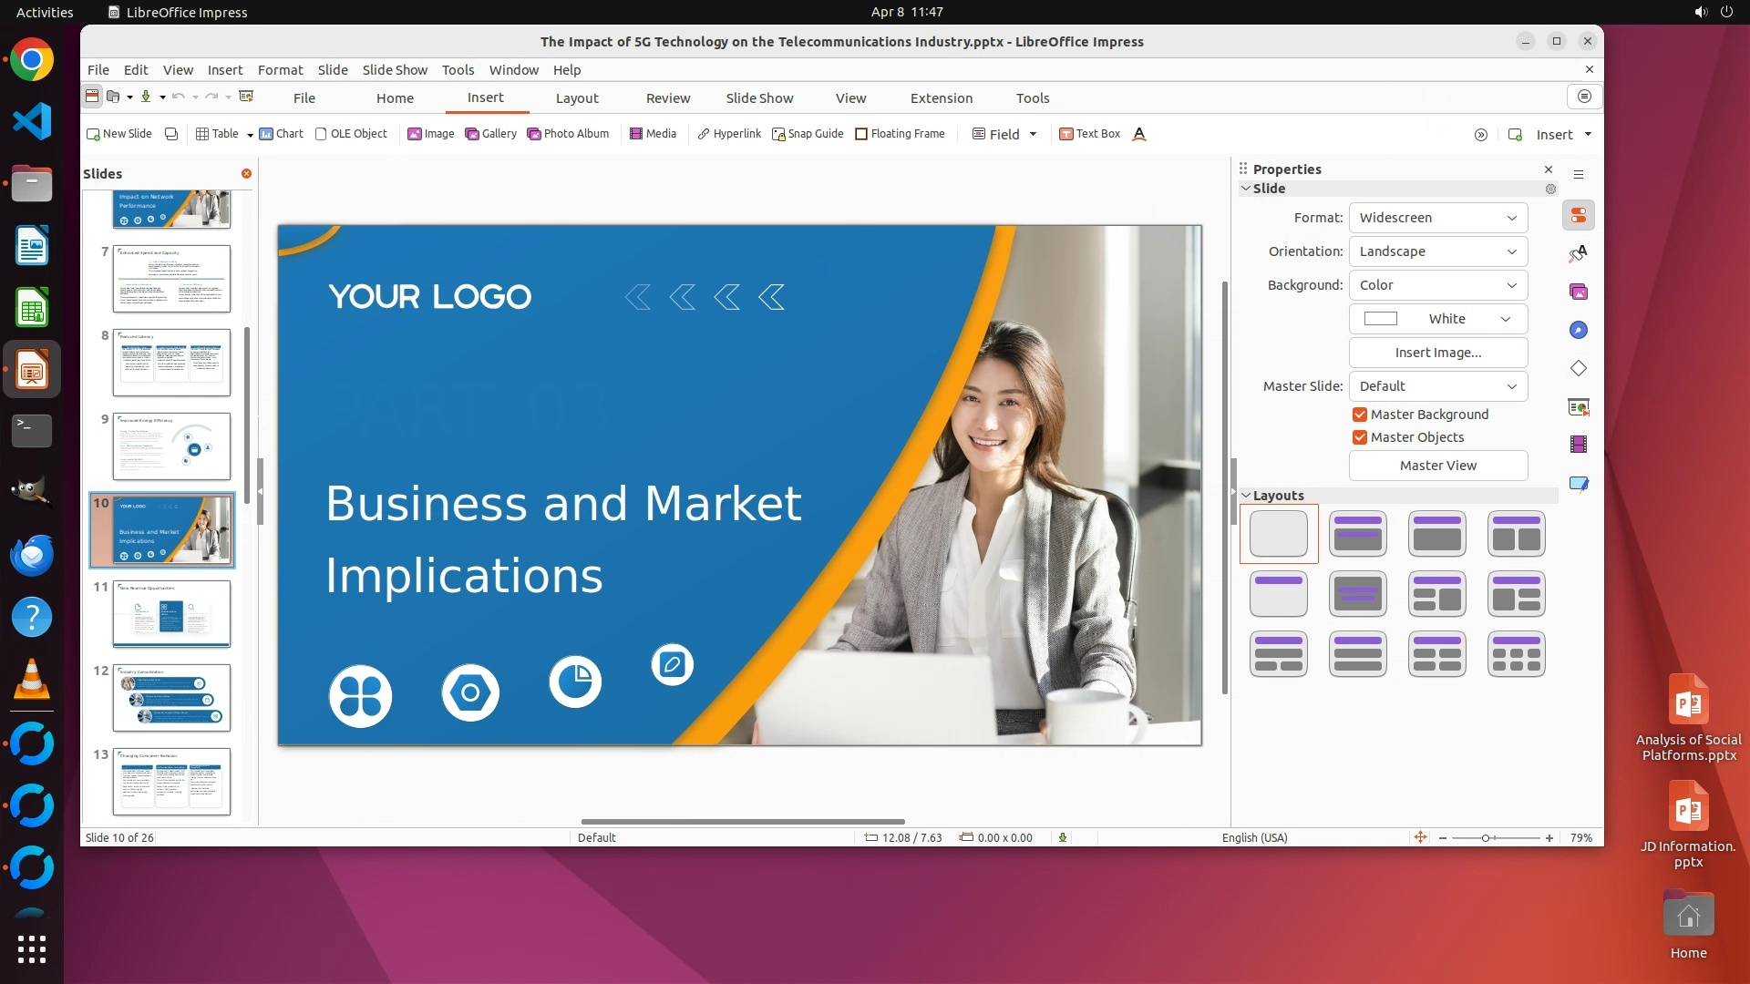Click the Master View button
1750x984 pixels.
click(1437, 466)
